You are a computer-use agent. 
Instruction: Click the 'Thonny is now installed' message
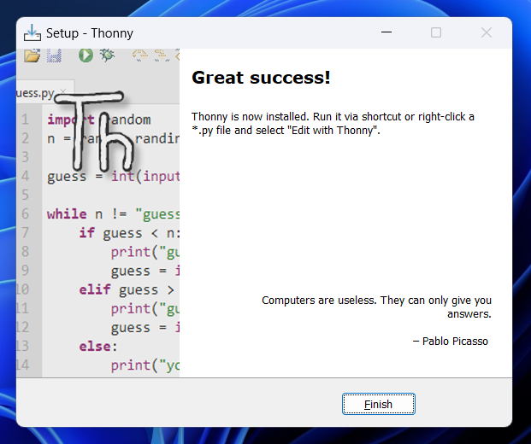333,124
